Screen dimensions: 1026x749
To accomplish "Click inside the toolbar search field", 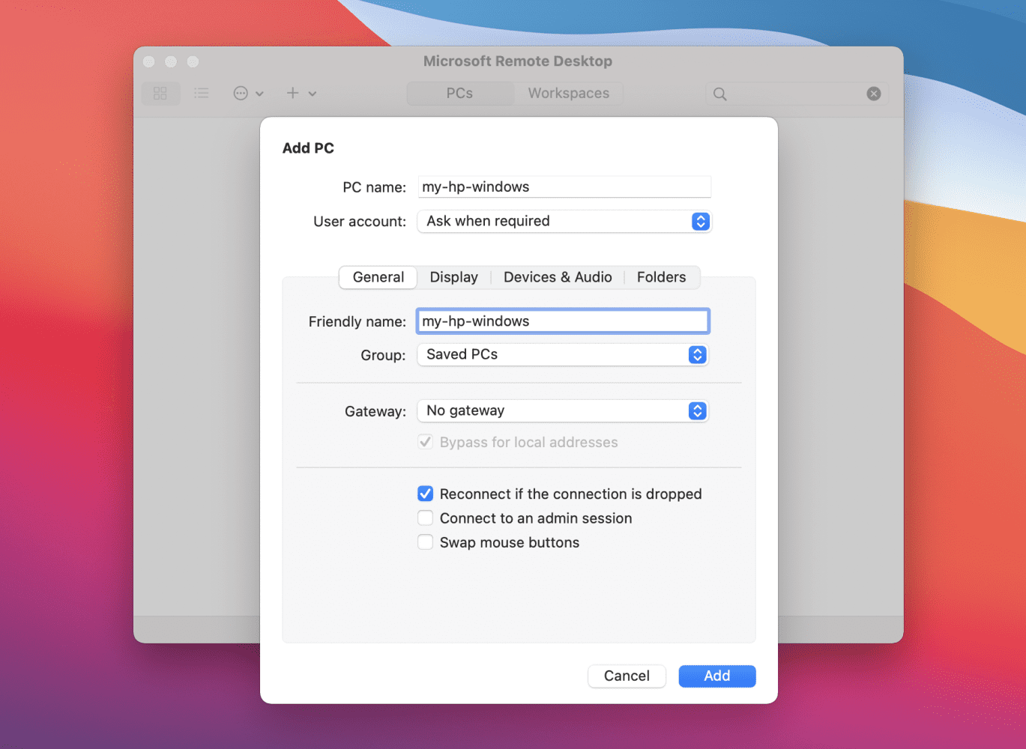I will coord(797,94).
